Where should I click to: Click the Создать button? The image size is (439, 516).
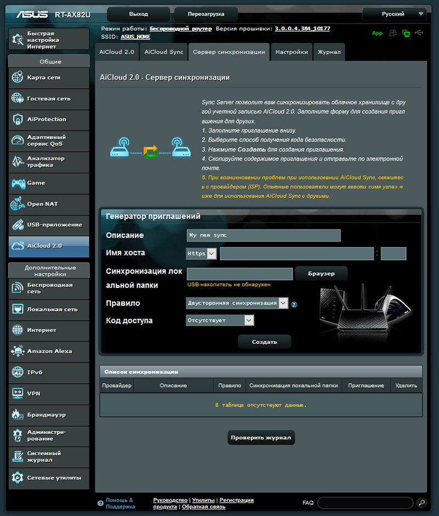click(x=264, y=342)
